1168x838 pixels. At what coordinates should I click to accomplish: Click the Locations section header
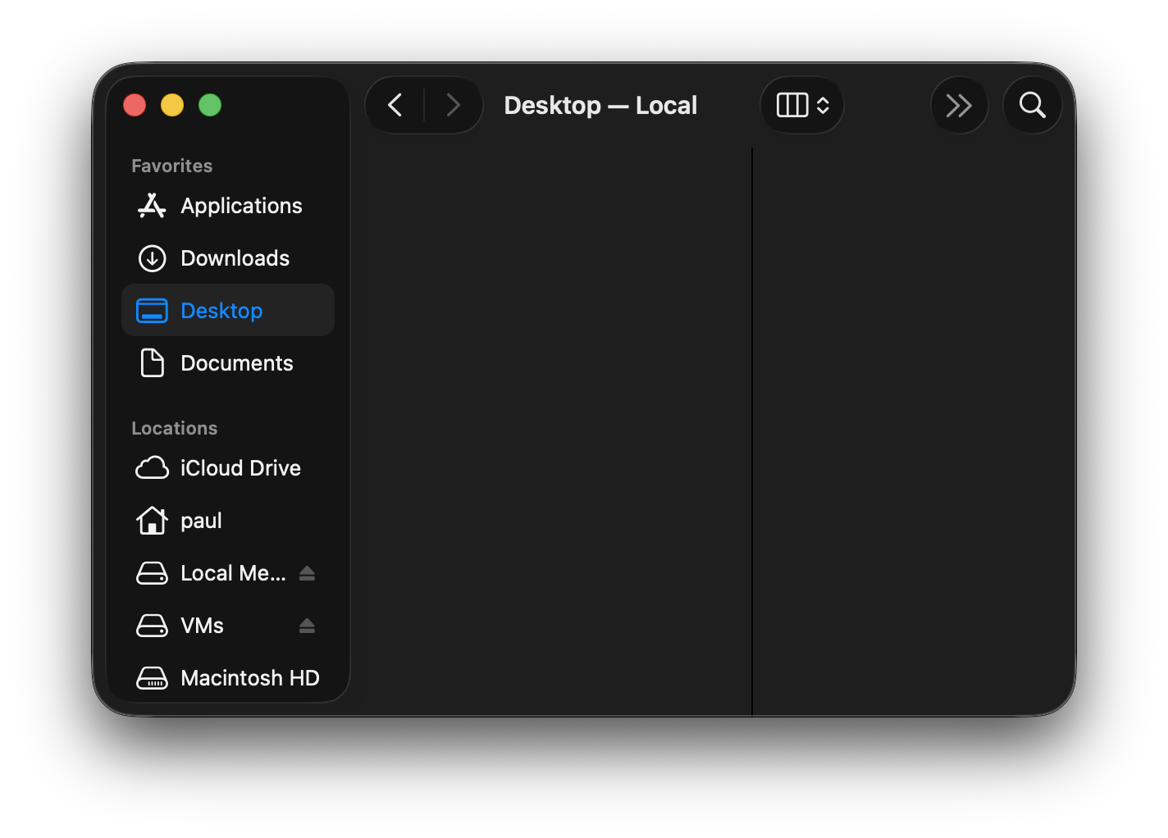[175, 428]
